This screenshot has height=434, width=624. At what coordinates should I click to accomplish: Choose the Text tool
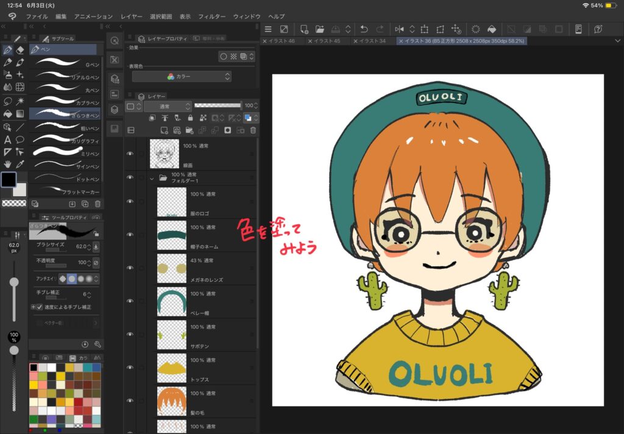(x=7, y=140)
